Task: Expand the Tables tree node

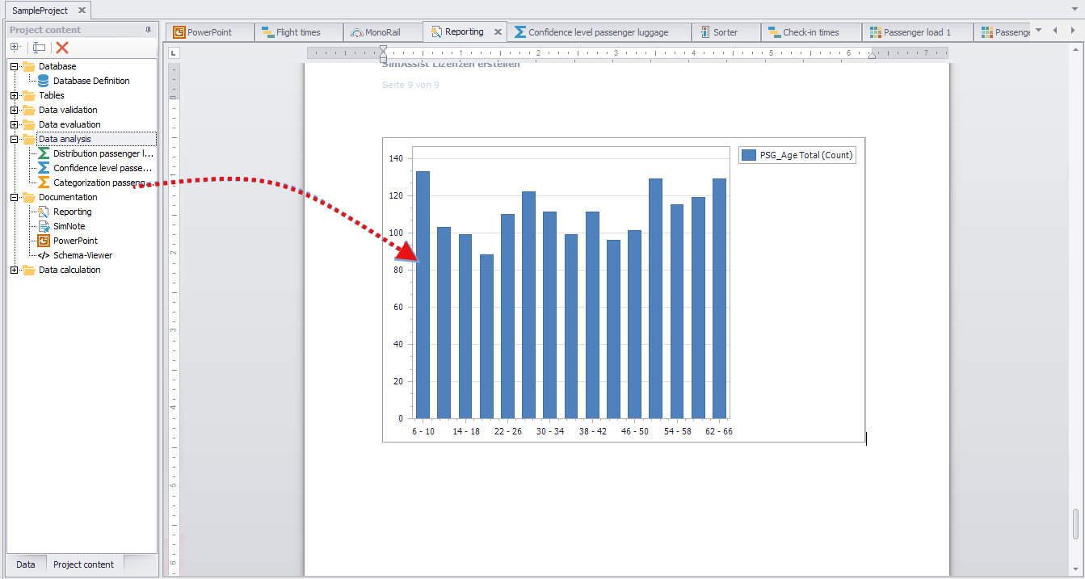Action: tap(14, 95)
